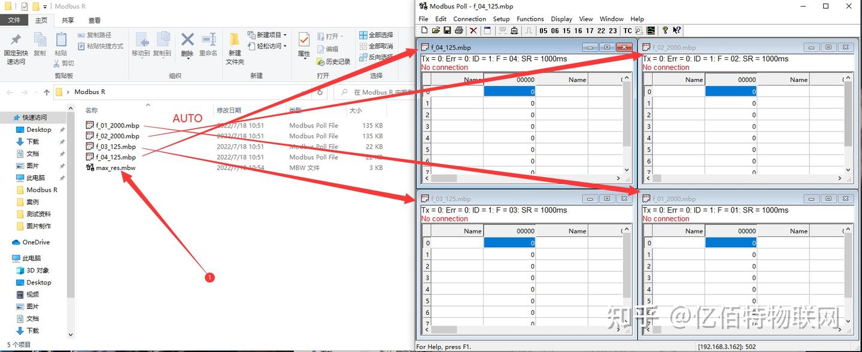This screenshot has height=352, width=862.
Task: Expand the 移动到 move-to dropdown
Action: pyautogui.click(x=142, y=57)
